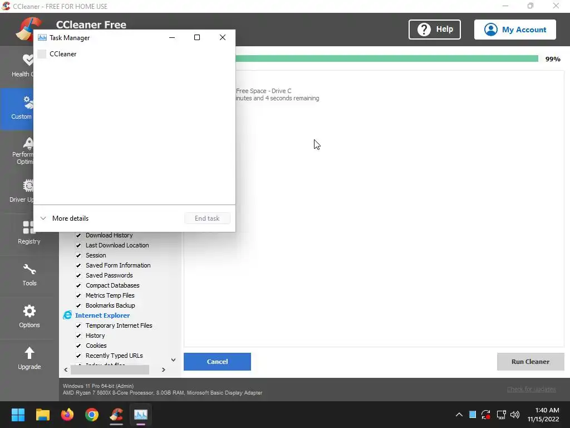Select the CCleaner process icon in Task Manager

click(42, 54)
